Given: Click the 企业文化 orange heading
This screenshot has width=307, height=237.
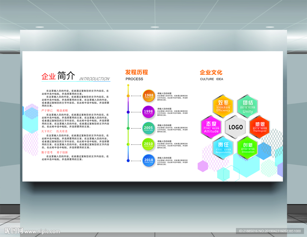Looking at the screenshot, I should (211, 72).
